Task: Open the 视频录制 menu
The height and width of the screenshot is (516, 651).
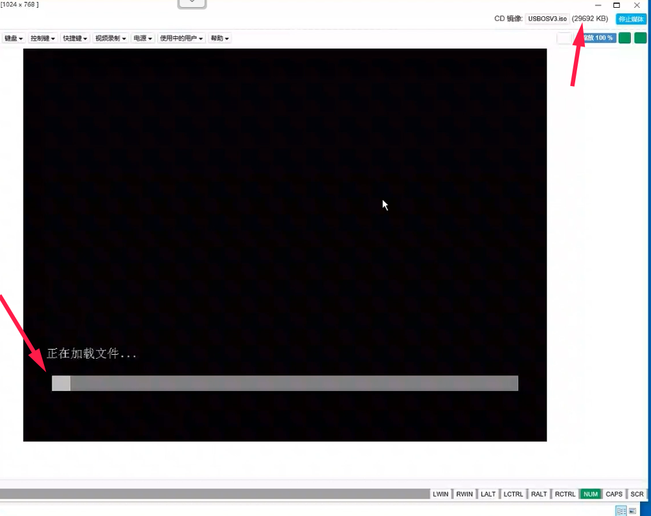Action: [110, 38]
